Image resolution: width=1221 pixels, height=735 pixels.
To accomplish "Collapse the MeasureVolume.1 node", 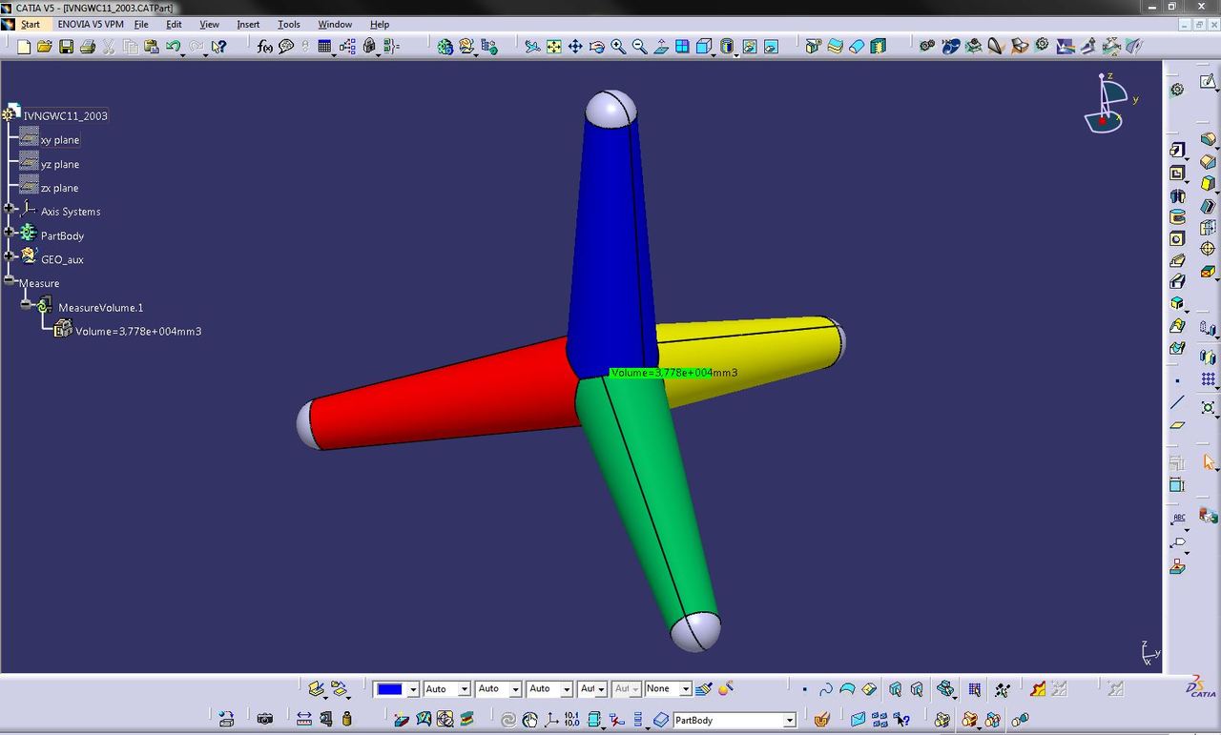I will tap(27, 304).
